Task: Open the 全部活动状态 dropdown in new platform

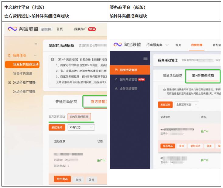Action: (187, 105)
